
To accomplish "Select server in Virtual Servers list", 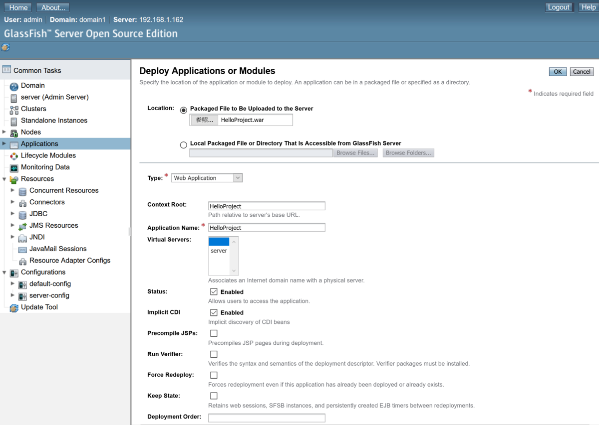I will 219,251.
